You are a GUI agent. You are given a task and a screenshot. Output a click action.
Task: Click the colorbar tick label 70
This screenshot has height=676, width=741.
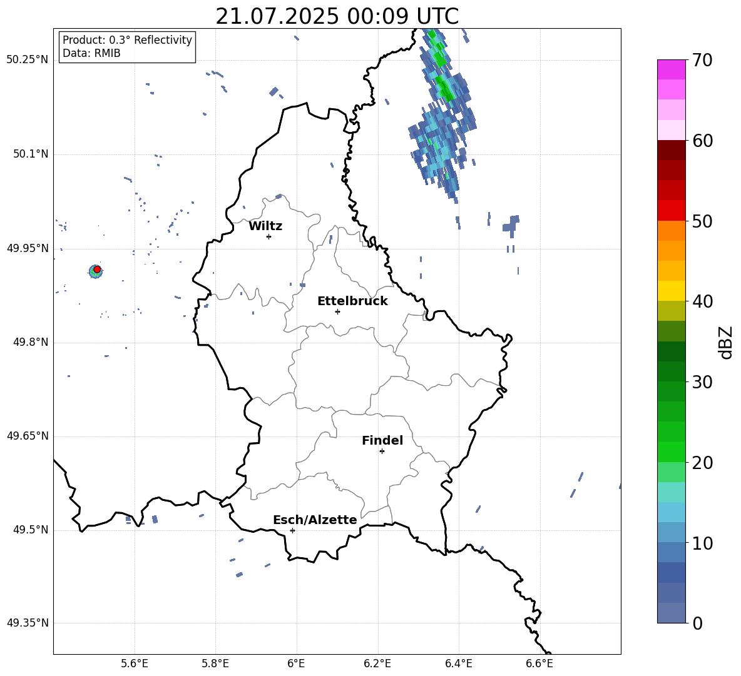[x=703, y=61]
